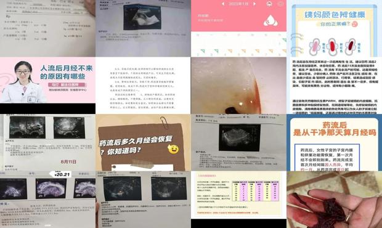
Task: Open the yellow table with purple columns
Action: [x=239, y=195]
